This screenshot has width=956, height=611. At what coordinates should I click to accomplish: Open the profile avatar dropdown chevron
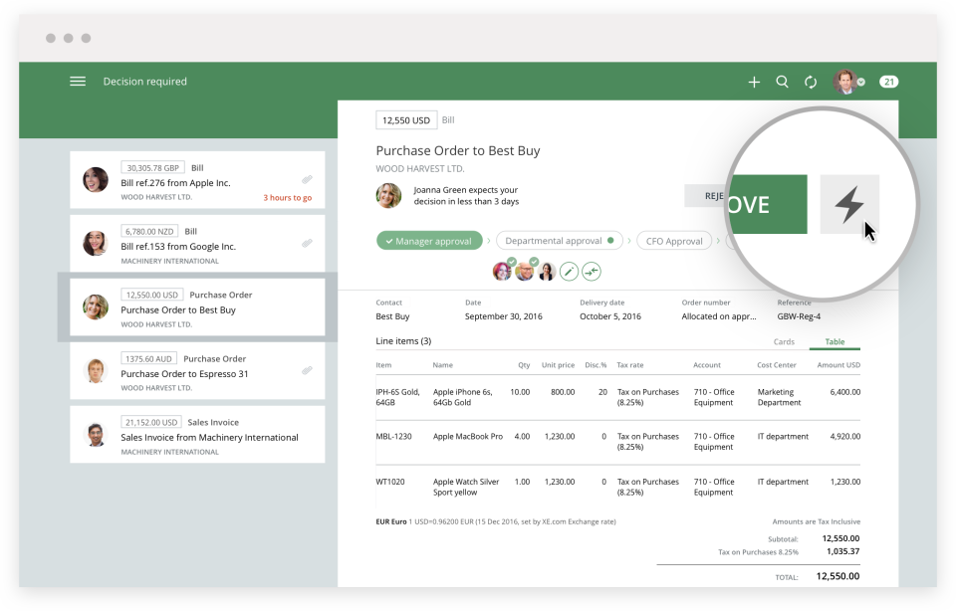[x=861, y=82]
